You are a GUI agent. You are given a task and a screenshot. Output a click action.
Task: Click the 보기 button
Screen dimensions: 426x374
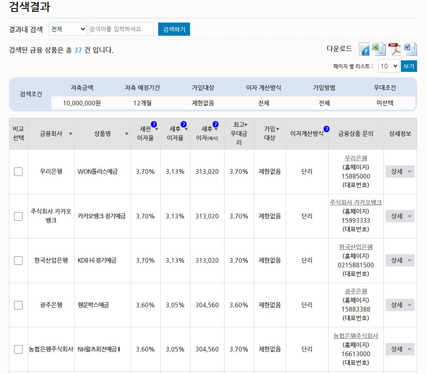(409, 66)
